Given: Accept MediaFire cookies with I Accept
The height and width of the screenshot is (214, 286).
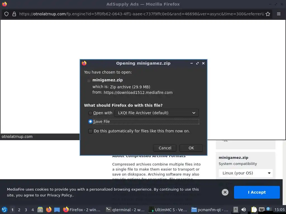Looking at the screenshot, I should (257, 192).
